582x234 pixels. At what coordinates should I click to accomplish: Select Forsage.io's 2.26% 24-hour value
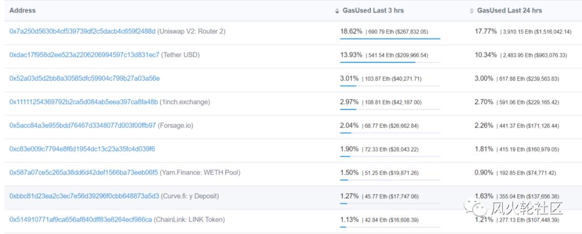[484, 125]
